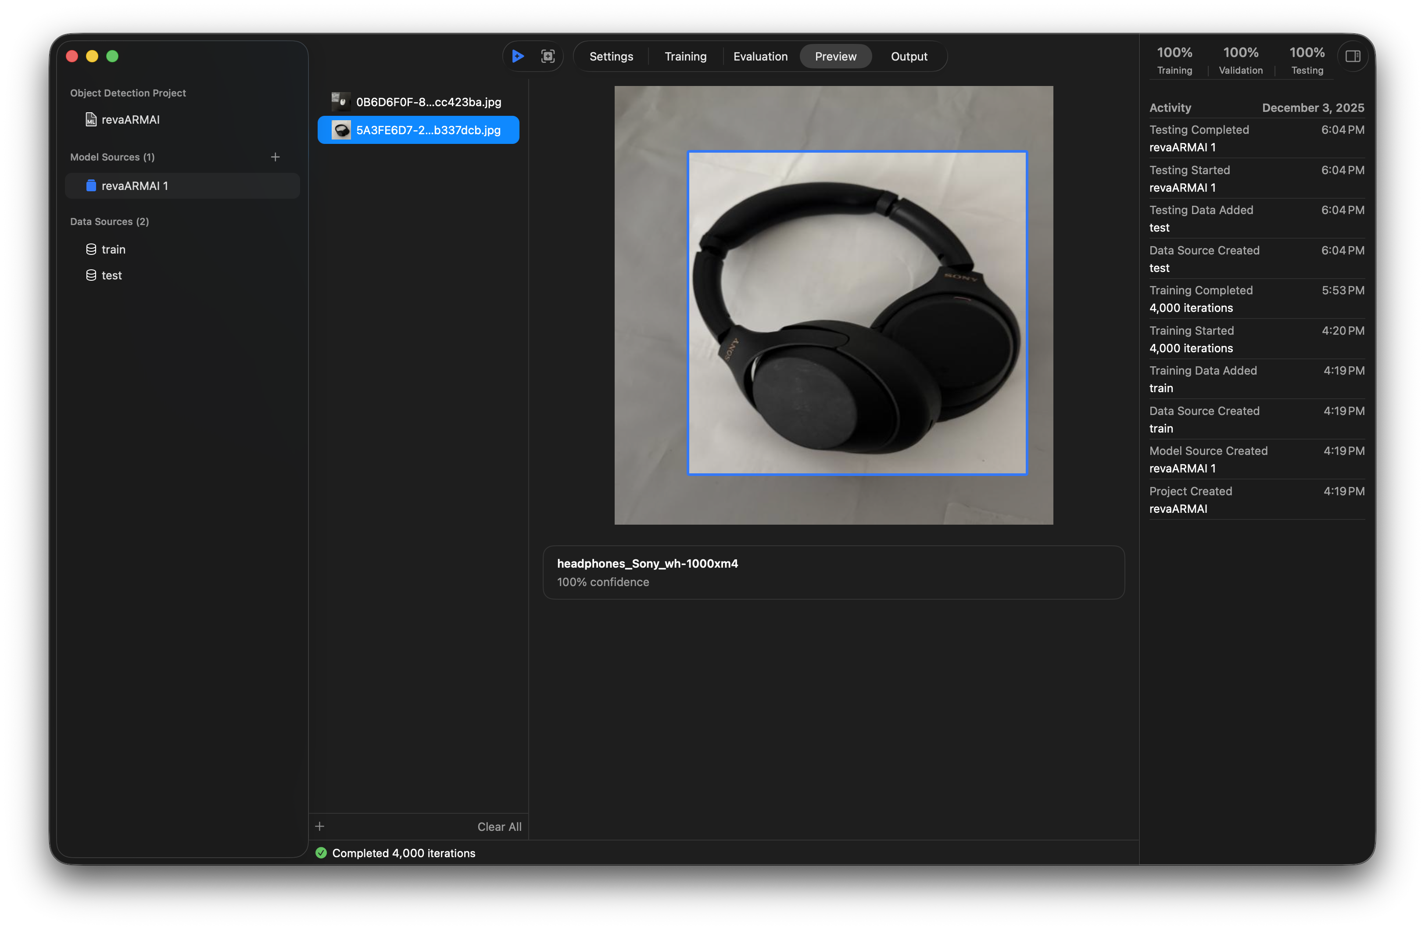This screenshot has height=930, width=1425.
Task: Click the Model Sources (1) section header
Action: click(x=113, y=157)
